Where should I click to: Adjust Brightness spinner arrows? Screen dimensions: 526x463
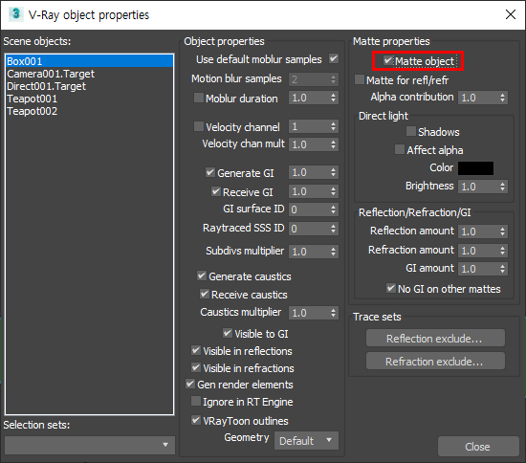(502, 187)
